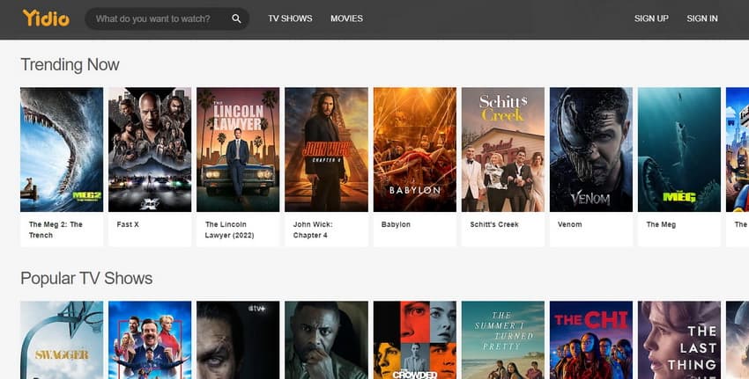Click the 'Schitt's Creek' title text
Viewport: 749px width, 379px height.
(494, 224)
